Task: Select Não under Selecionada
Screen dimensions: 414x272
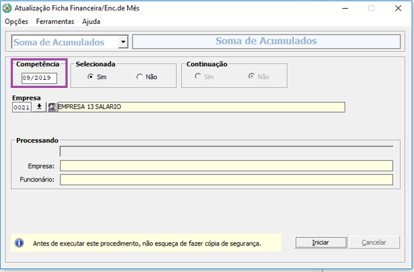Action: click(x=147, y=77)
